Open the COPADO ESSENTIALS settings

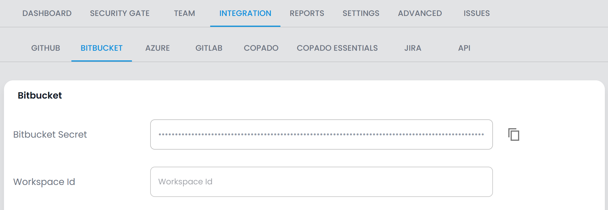pos(337,48)
